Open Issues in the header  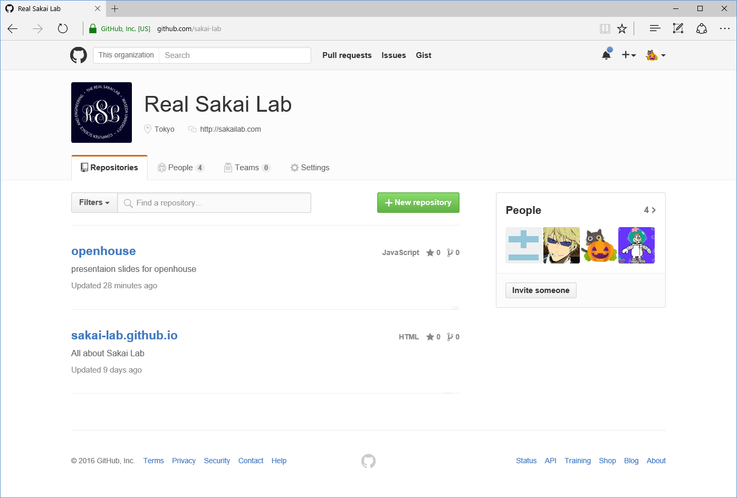click(394, 55)
